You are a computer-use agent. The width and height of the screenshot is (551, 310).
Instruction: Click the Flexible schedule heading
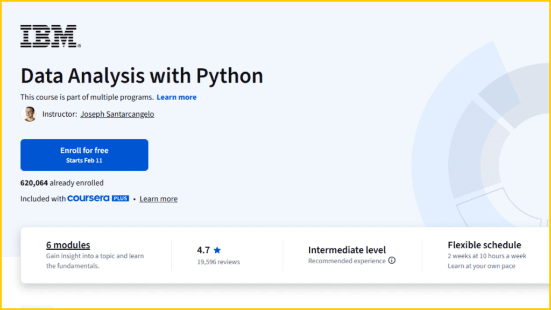[x=484, y=245]
